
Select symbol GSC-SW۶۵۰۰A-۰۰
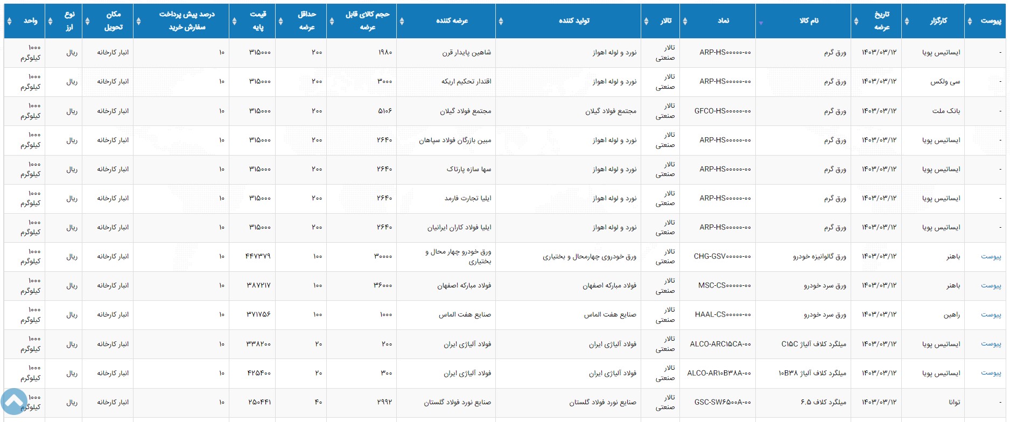tap(723, 402)
